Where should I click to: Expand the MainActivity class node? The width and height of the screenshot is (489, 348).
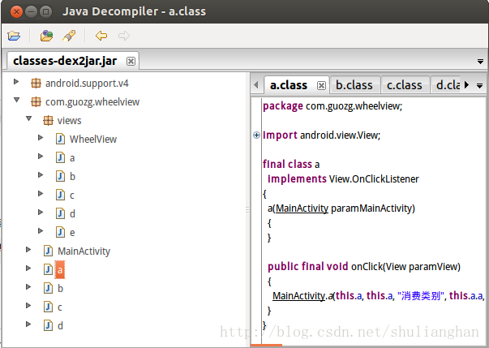click(x=28, y=249)
